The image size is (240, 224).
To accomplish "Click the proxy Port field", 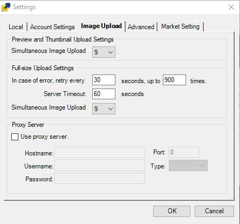I will (184, 152).
